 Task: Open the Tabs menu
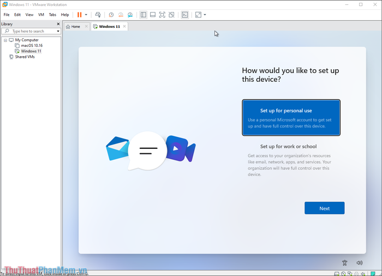(x=52, y=15)
